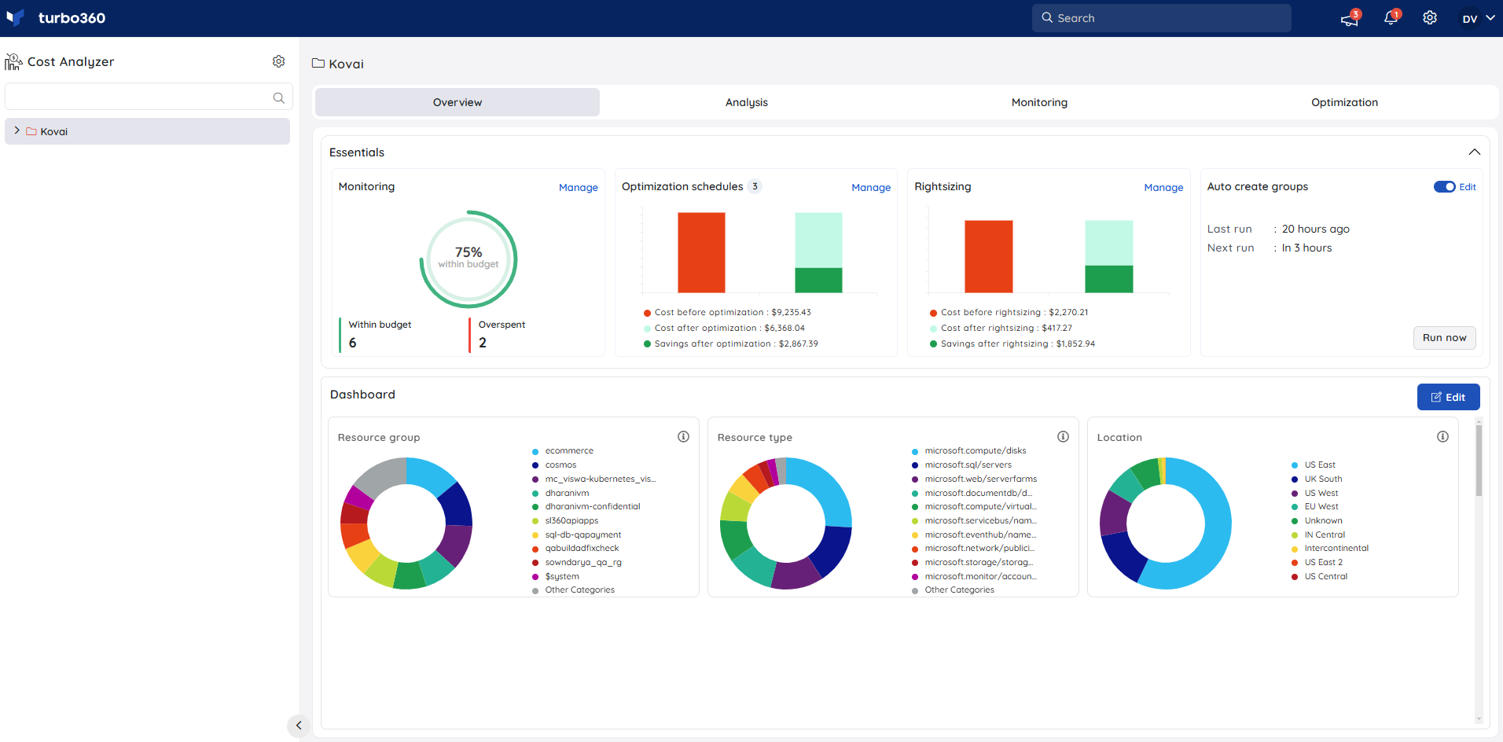Screen dimensions: 1503x742
Task: Click Other Categories in Resource type legend
Action: 953,590
